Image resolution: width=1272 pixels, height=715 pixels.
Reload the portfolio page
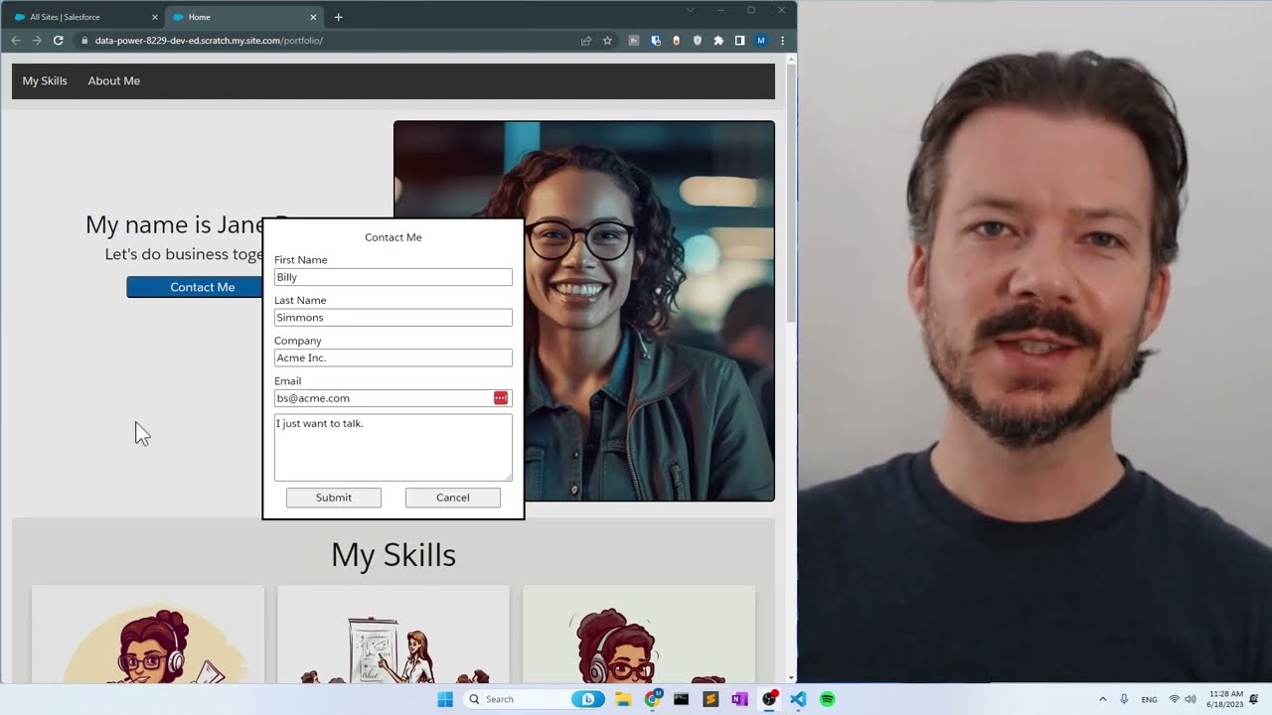coord(59,41)
